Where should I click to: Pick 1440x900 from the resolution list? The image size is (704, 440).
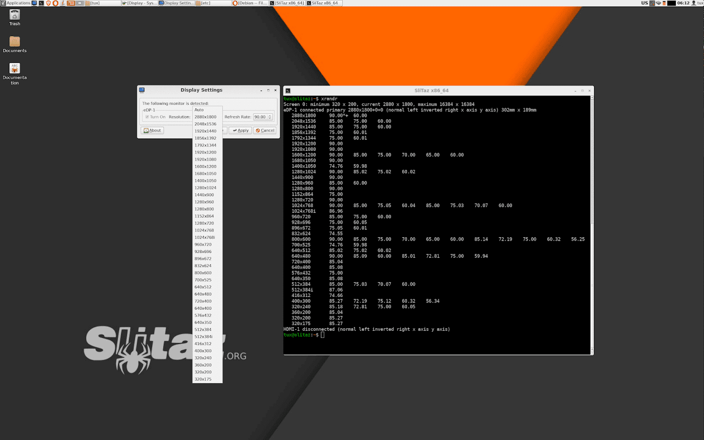tap(207, 195)
